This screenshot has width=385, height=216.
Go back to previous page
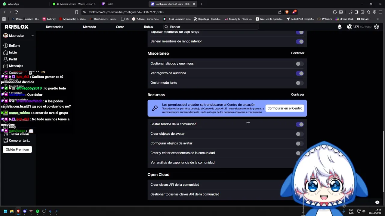[x=4, y=12]
